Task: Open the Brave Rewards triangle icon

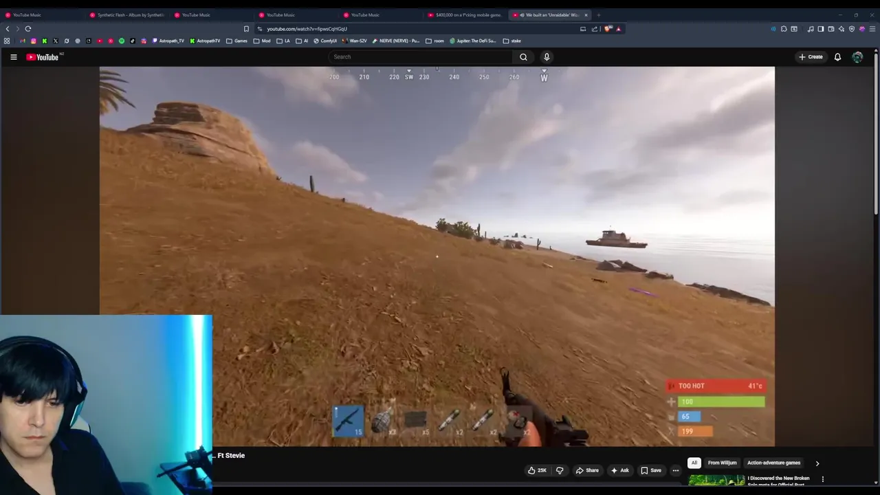Action: [x=619, y=29]
